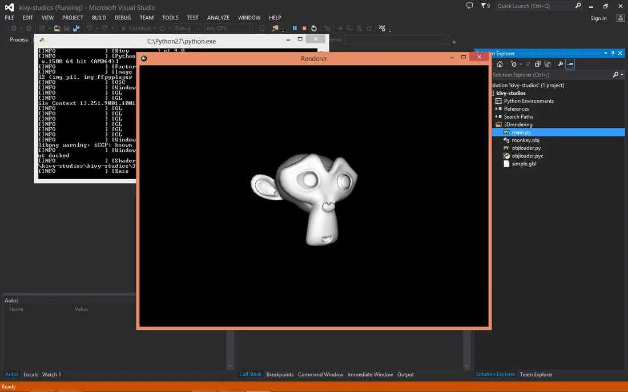The image size is (628, 392).
Task: Select the 3Drendering folder
Action: point(518,124)
